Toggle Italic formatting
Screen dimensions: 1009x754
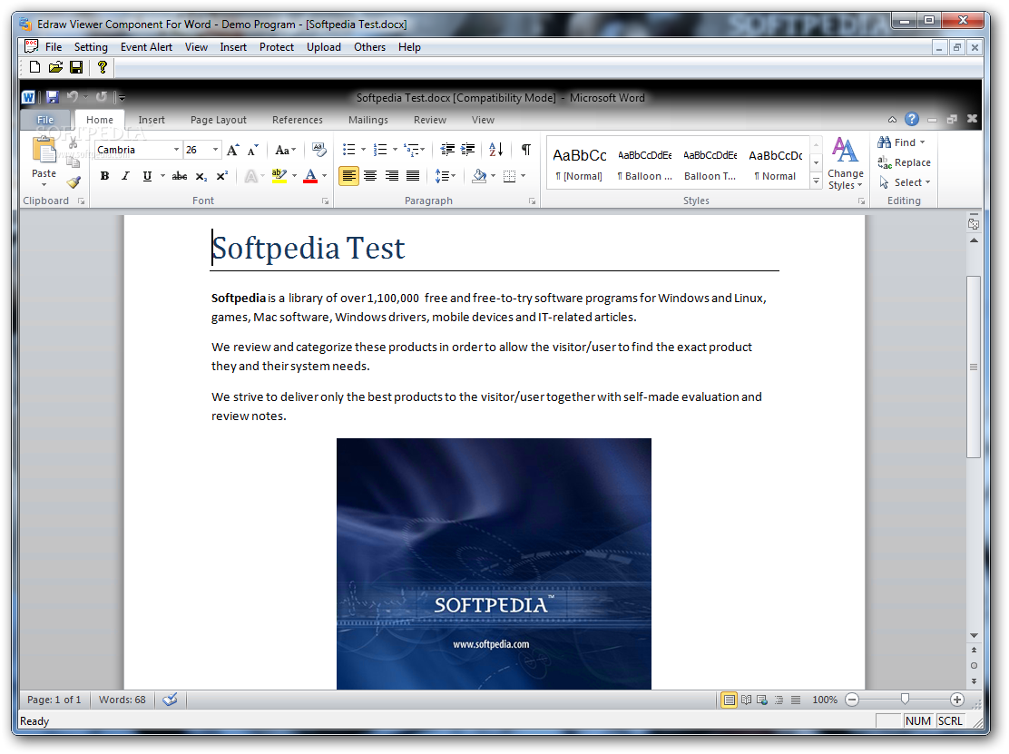(x=125, y=176)
